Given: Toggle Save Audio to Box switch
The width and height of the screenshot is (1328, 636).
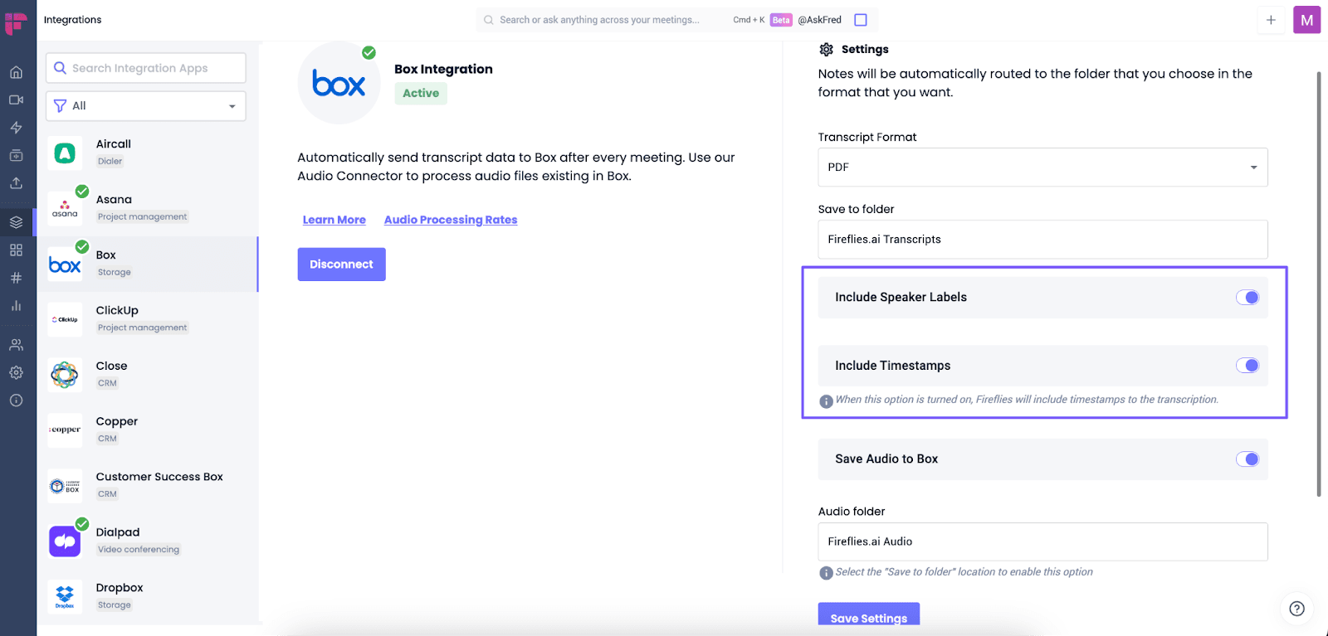Looking at the screenshot, I should [1247, 459].
